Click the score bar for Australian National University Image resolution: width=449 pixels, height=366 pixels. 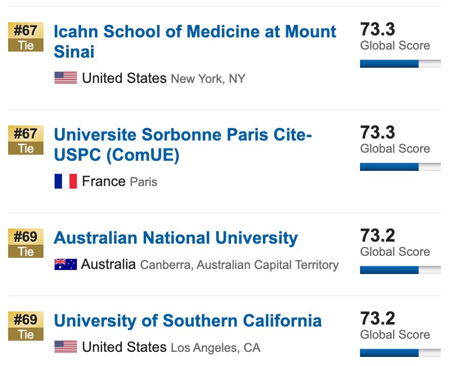[x=400, y=270]
